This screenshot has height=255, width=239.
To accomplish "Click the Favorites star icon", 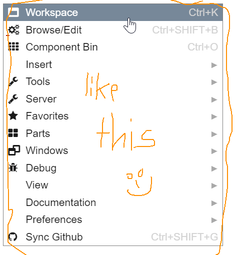I will pyautogui.click(x=13, y=116).
